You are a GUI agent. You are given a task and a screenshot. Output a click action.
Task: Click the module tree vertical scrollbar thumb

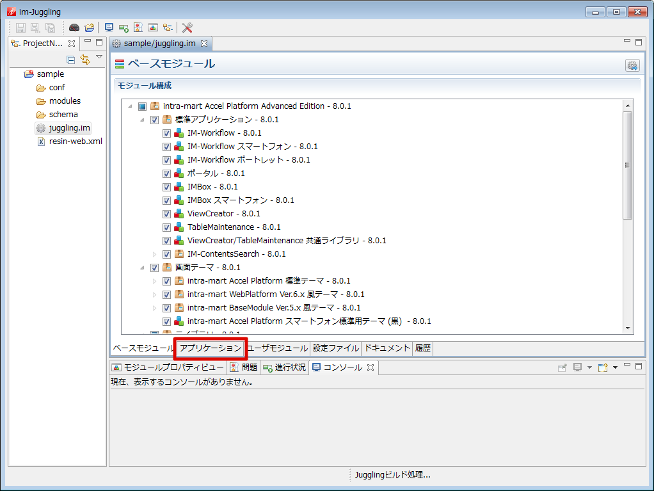(627, 165)
